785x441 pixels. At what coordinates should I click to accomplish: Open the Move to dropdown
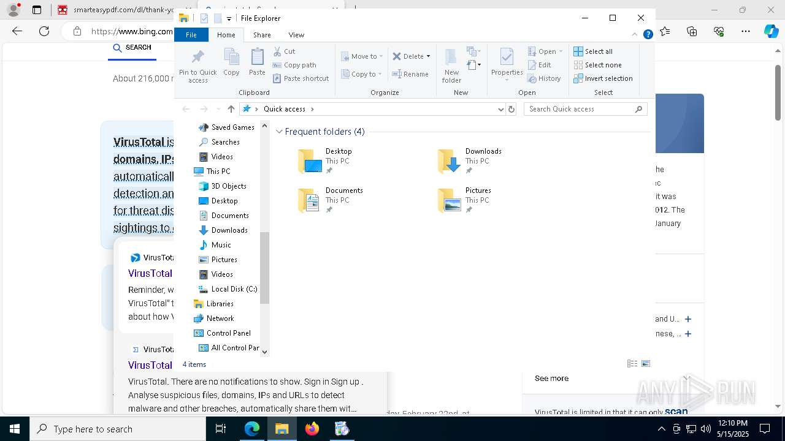click(362, 56)
